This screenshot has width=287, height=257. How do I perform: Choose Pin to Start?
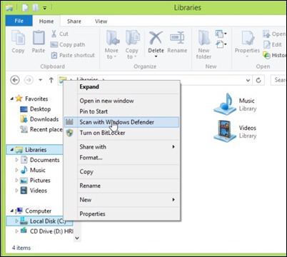[x=121, y=111]
